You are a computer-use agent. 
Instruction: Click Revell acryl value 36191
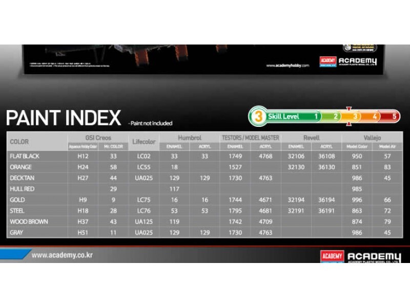pyautogui.click(x=326, y=211)
